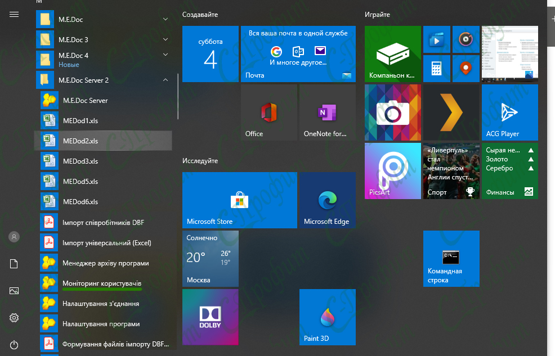Open the Photos screenshot thumbnail tile
The height and width of the screenshot is (356, 555).
[x=510, y=54]
